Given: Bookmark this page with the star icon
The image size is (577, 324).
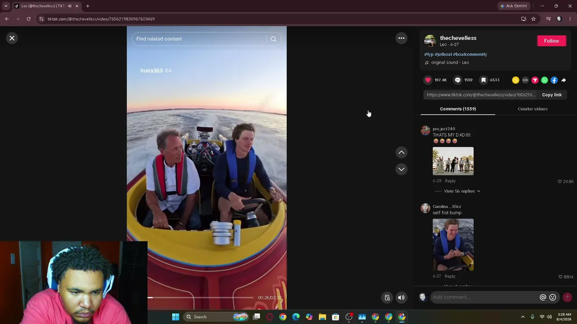Looking at the screenshot, I should pos(533,19).
